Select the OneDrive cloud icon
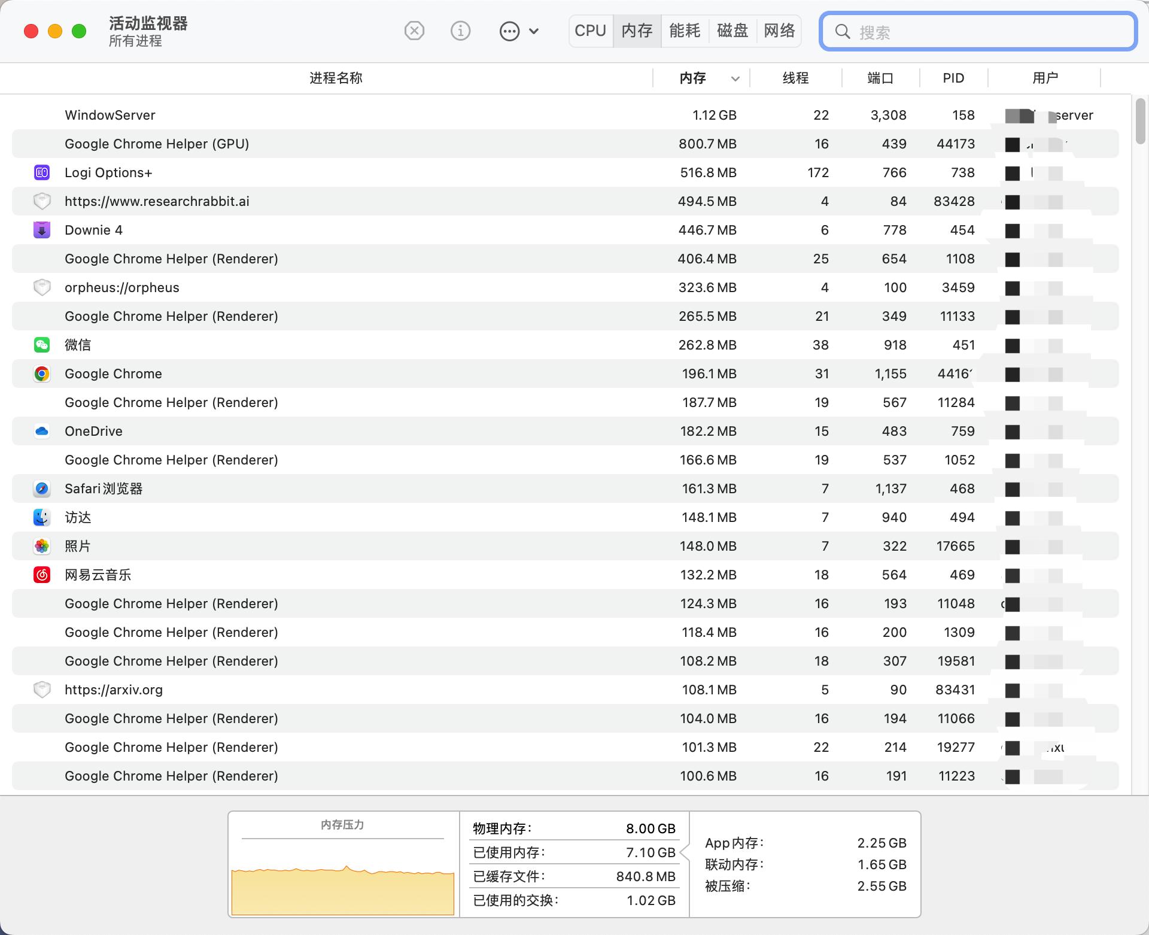This screenshot has width=1149, height=935. point(42,430)
